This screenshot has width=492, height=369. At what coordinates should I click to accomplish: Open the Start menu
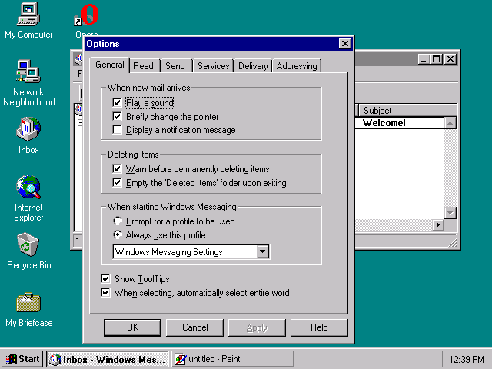pos(22,359)
